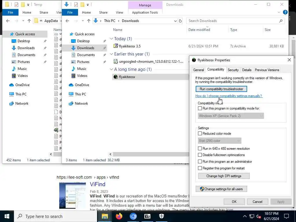Image resolution: width=296 pixels, height=222 pixels.
Task: Check Run in 640 x 480 resolution
Action: pyautogui.click(x=200, y=149)
